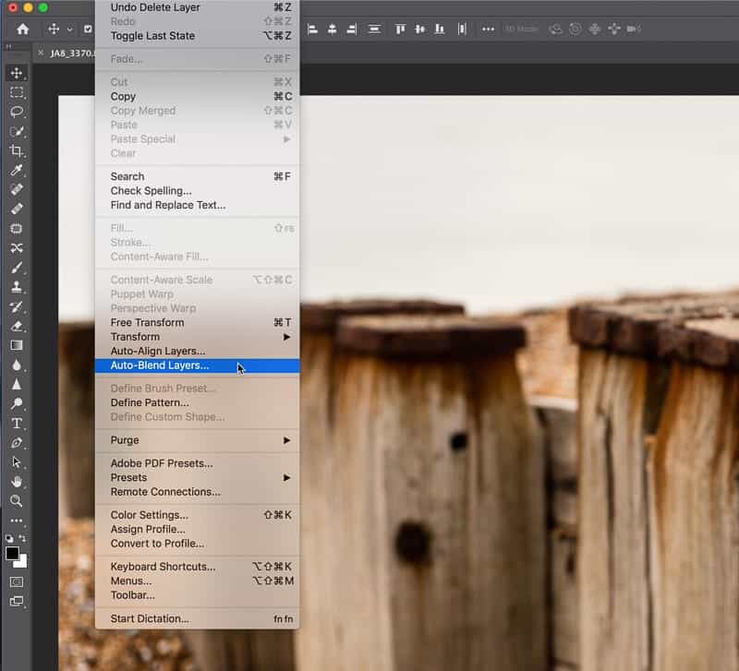Screen dimensions: 739x671
Task: Click the foreground color swatch
Action: coord(12,553)
